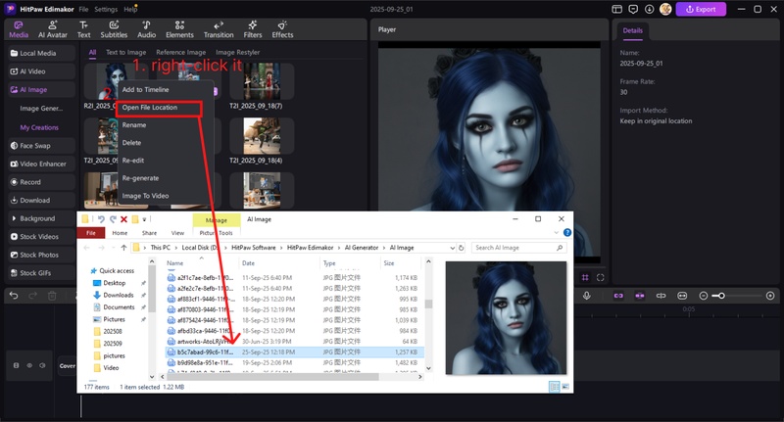Open the Help menu in HitPaw

click(x=130, y=9)
